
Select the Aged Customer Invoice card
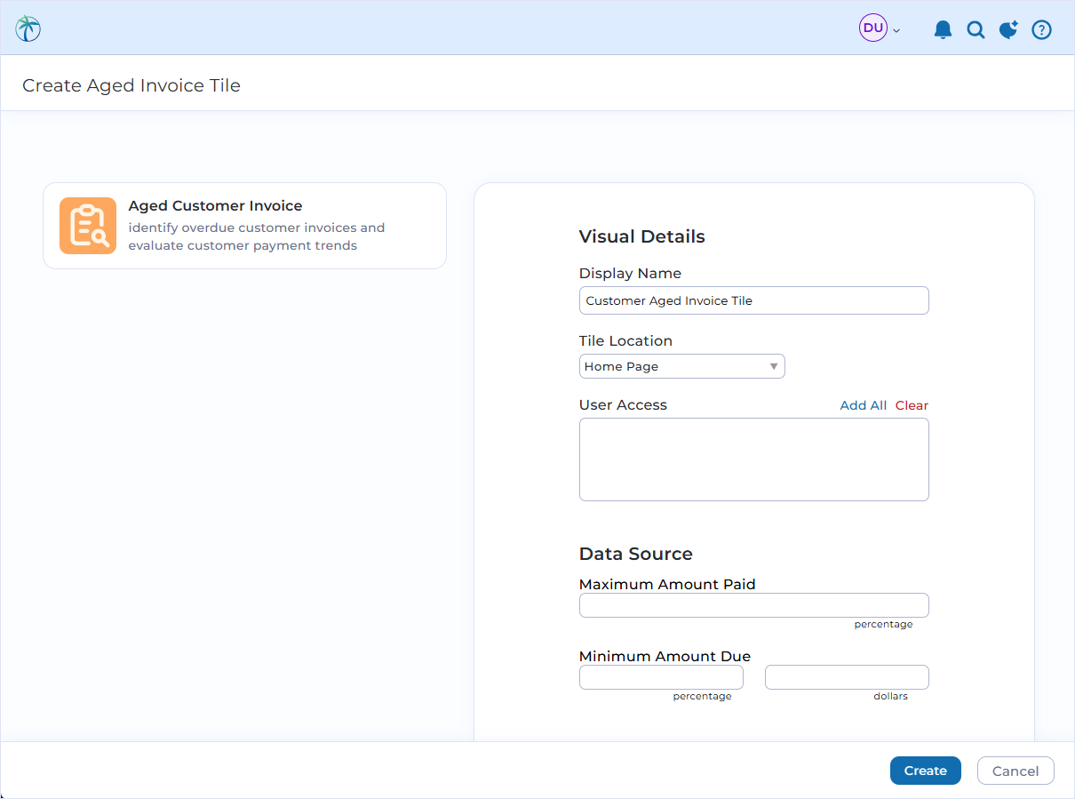244,225
